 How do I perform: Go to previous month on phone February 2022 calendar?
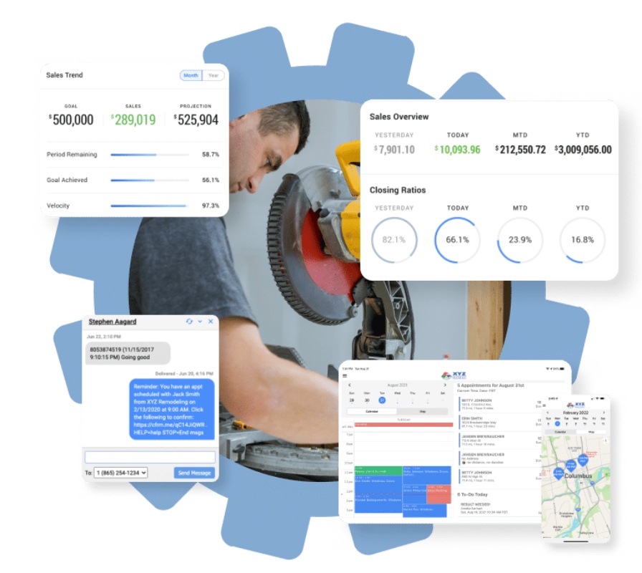click(x=547, y=413)
